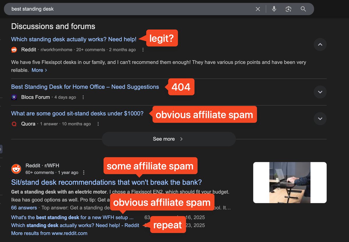Click the 'Reddit · r/WFH' source text
349x242 pixels.
[42, 166]
